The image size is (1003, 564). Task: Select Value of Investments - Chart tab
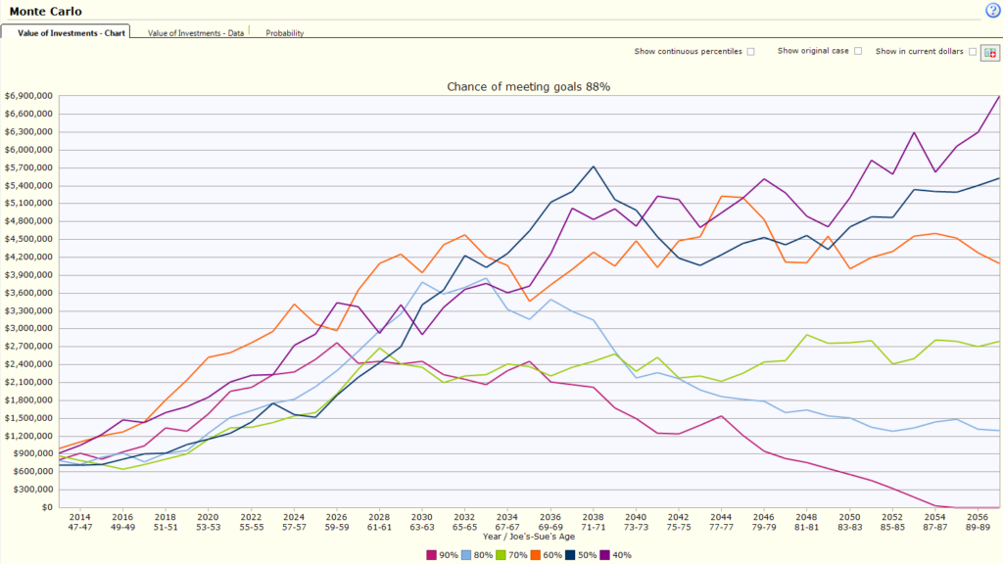point(71,32)
